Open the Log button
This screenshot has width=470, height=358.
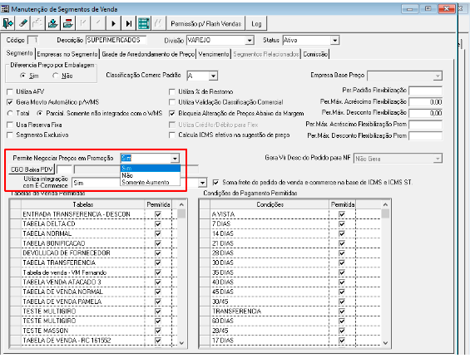point(256,23)
